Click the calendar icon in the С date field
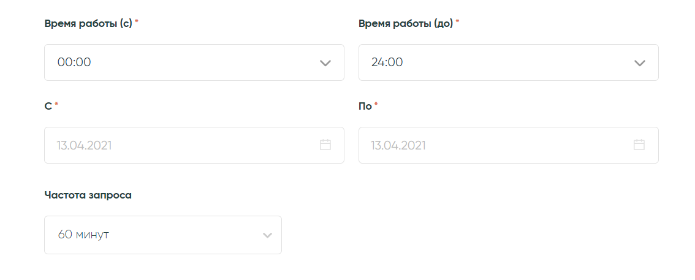695x280 pixels. click(x=325, y=145)
